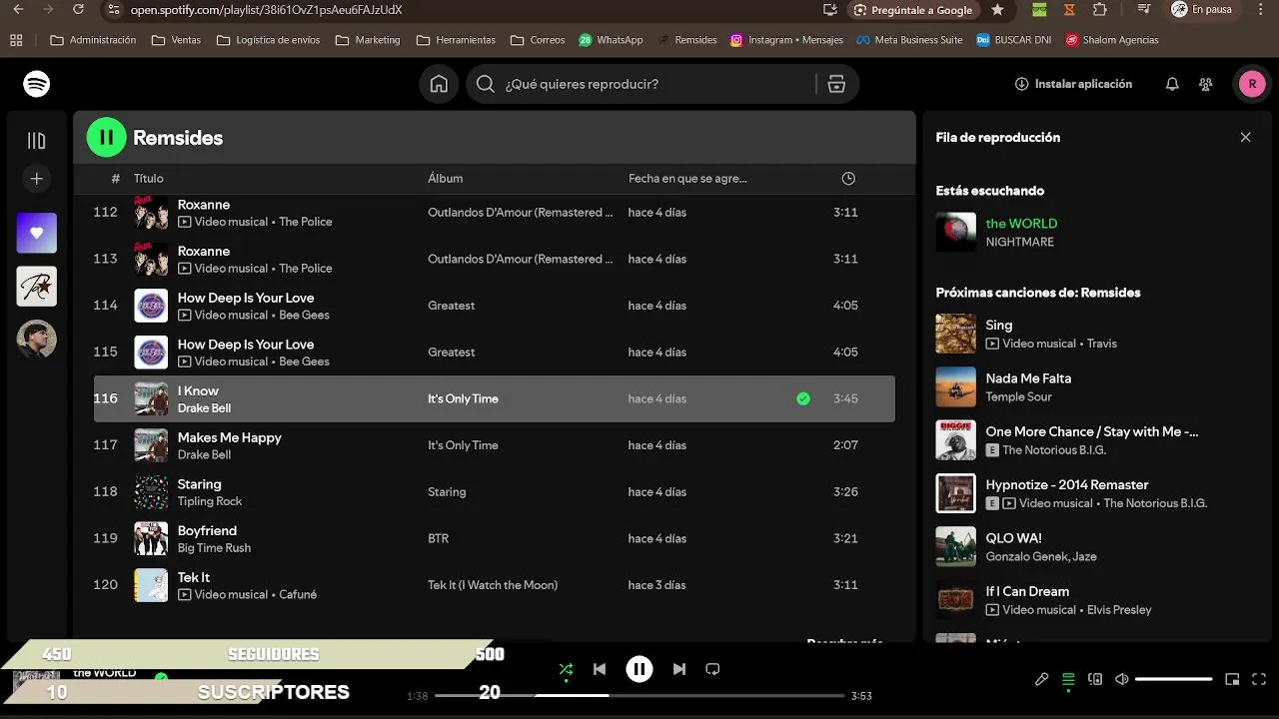Open browser extensions puzzle icon
Screen dimensions: 1279x719
(x=1100, y=10)
